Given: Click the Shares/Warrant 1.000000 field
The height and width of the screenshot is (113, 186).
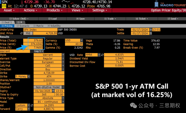Looking at the screenshot, I should point(49,80).
